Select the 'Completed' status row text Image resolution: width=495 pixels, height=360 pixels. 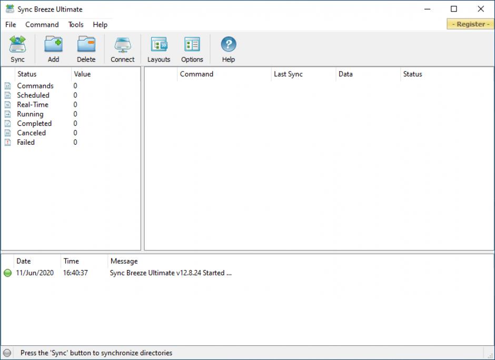[34, 124]
